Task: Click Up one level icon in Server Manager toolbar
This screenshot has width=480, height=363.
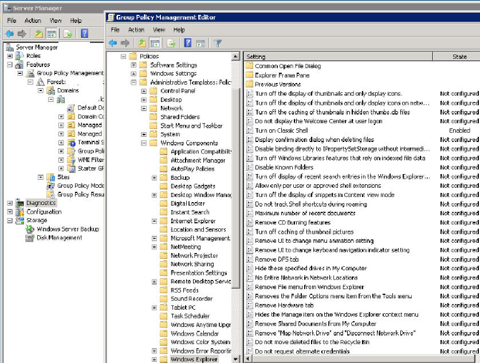Action: click(x=38, y=34)
